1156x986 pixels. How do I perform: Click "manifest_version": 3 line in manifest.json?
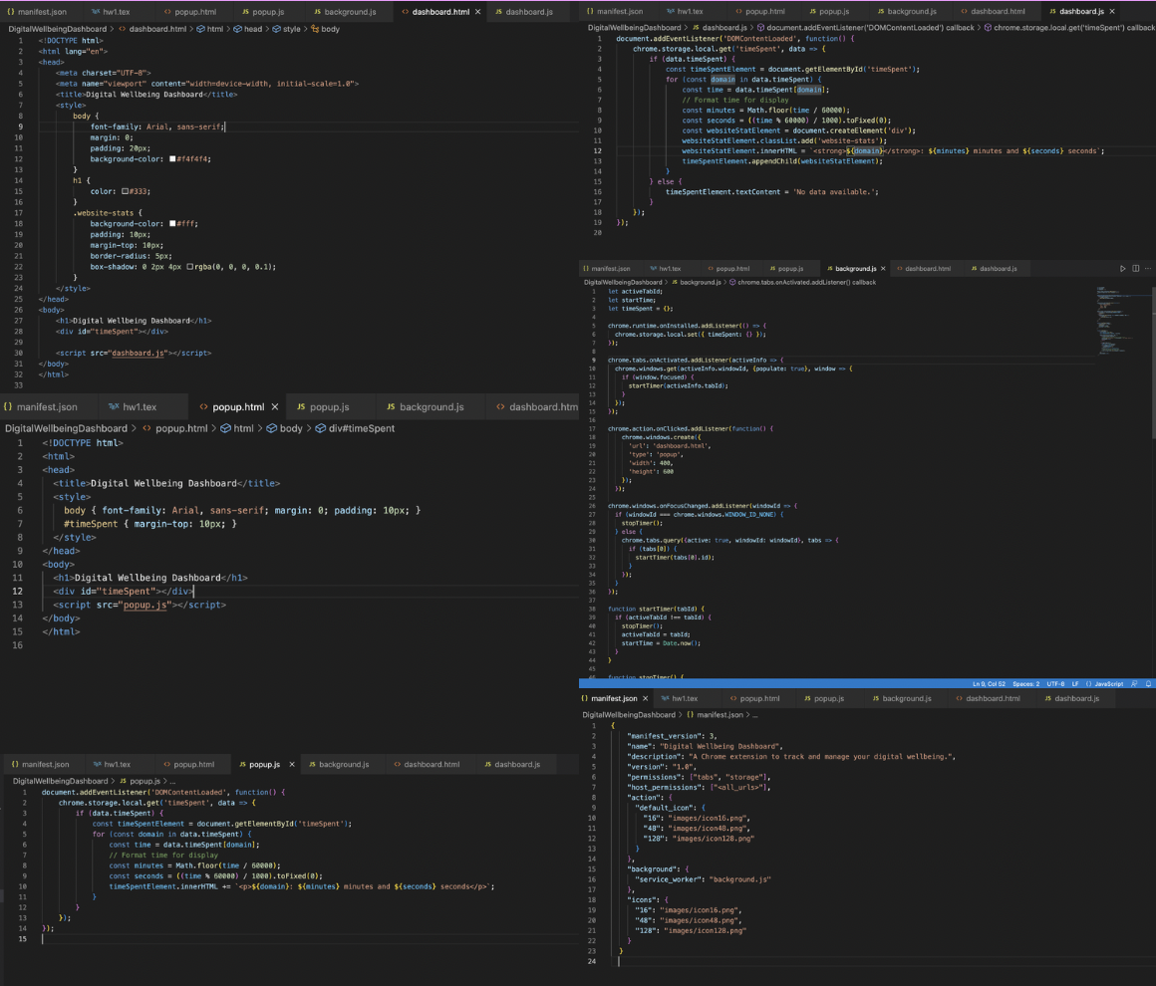[x=672, y=735]
